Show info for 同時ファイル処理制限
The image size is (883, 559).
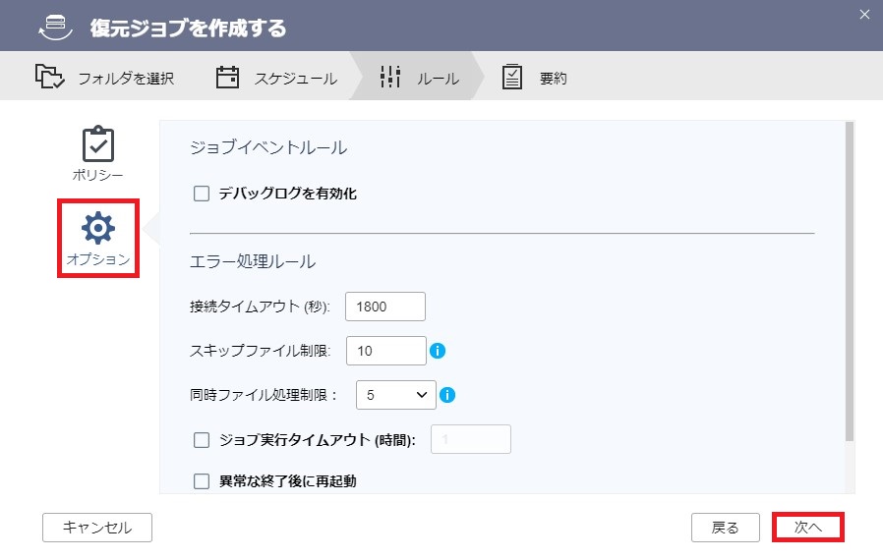447,395
